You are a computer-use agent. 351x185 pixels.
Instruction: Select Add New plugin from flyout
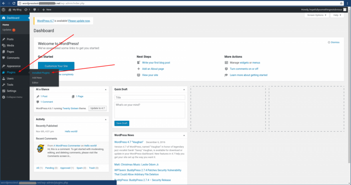click(x=37, y=78)
